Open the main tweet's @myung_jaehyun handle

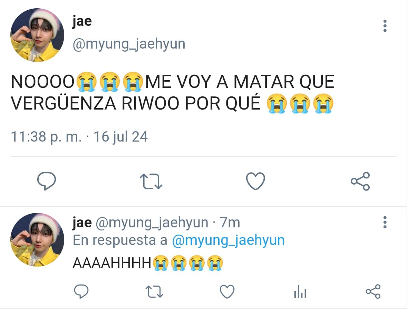[x=129, y=44]
